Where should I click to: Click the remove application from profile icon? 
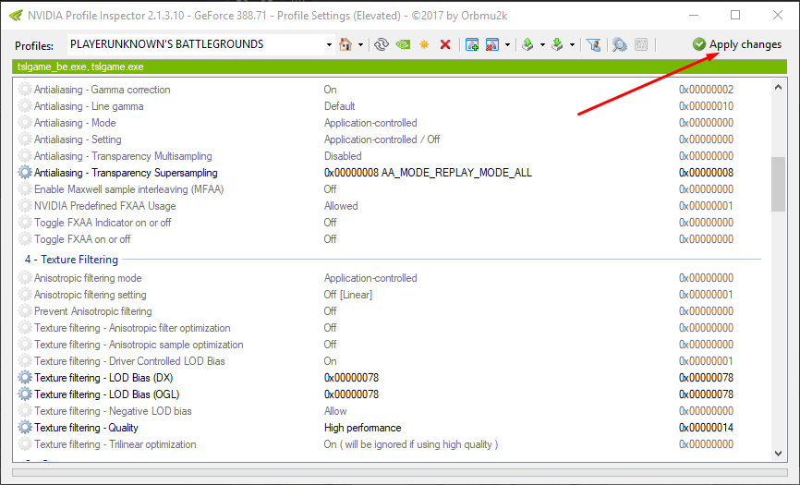pos(492,44)
